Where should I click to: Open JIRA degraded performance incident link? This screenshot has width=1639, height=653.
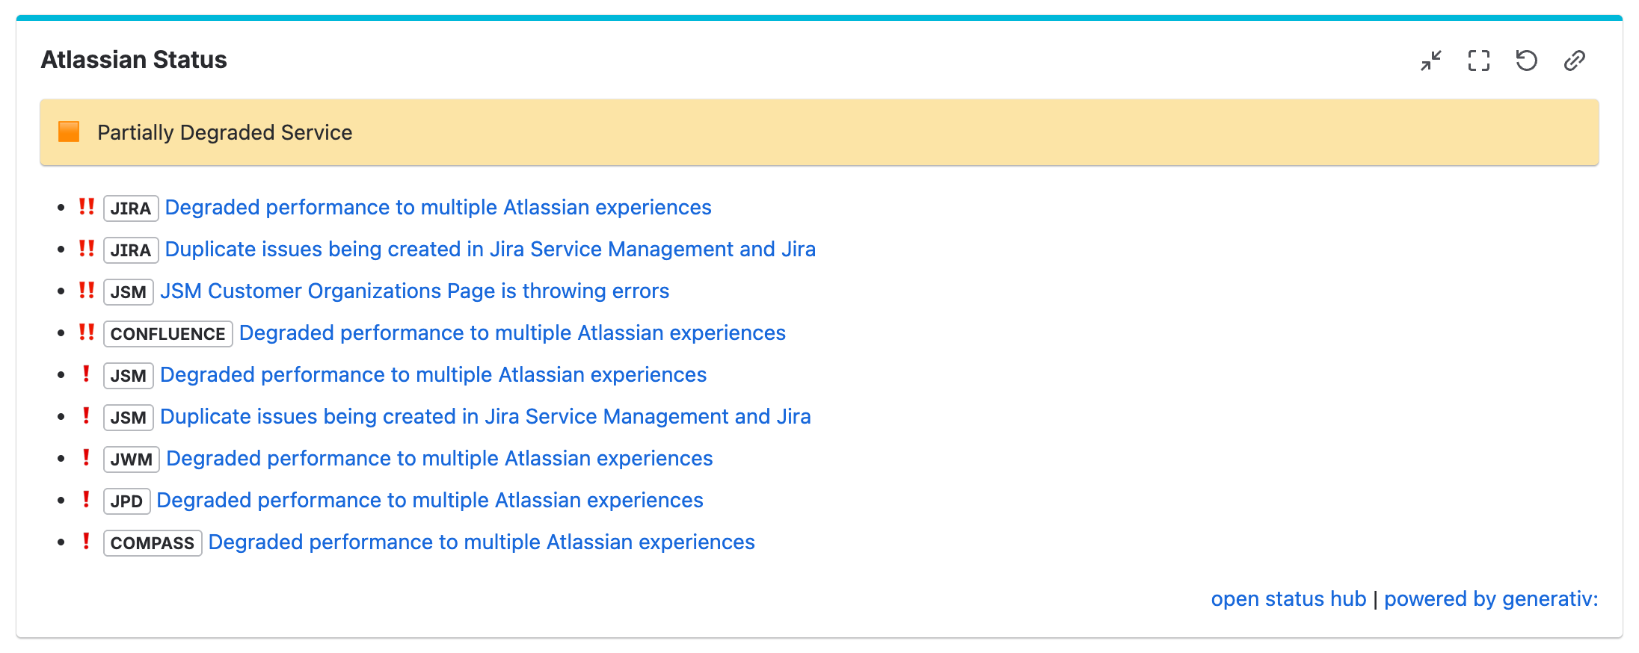click(438, 208)
